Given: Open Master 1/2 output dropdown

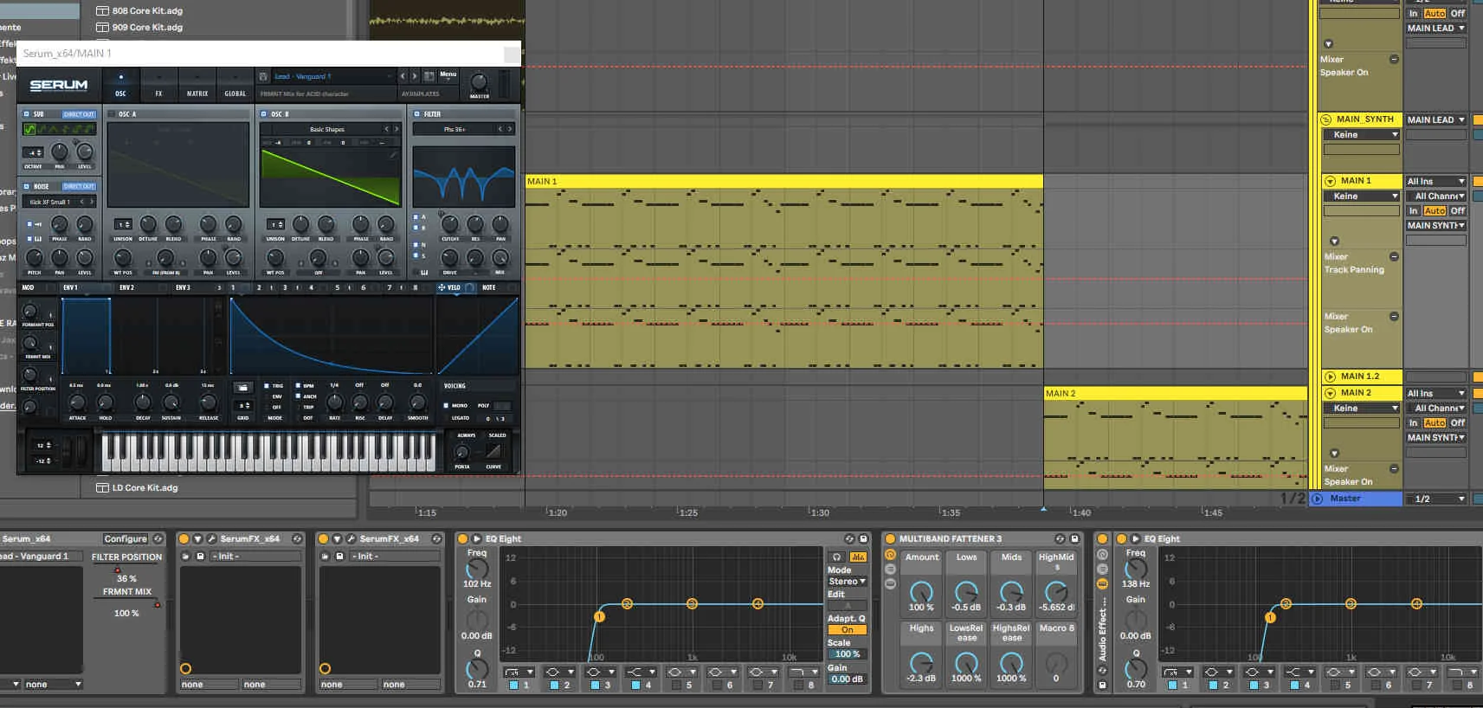Looking at the screenshot, I should (x=1435, y=499).
